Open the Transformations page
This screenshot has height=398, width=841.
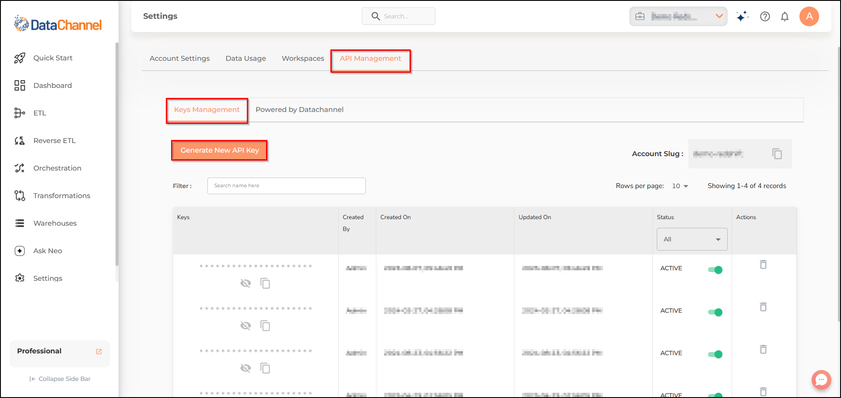(52, 196)
